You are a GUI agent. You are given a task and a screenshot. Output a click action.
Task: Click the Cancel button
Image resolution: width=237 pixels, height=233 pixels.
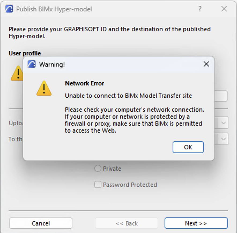pos(41,223)
